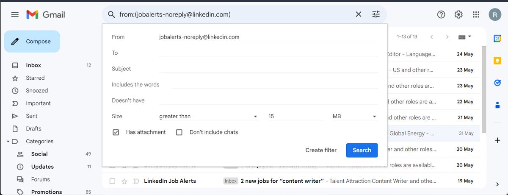This screenshot has width=508, height=195.
Task: Click the Drafts page icon
Action: click(15, 129)
